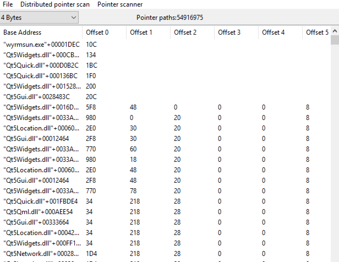Select the "Qt5Quick.dll"+001FBDE4 row
Viewport: 339px width, 262px height.
pyautogui.click(x=165, y=201)
